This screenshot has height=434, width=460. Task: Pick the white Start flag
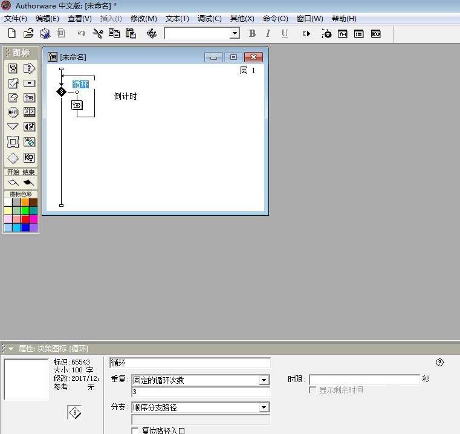coord(13,183)
